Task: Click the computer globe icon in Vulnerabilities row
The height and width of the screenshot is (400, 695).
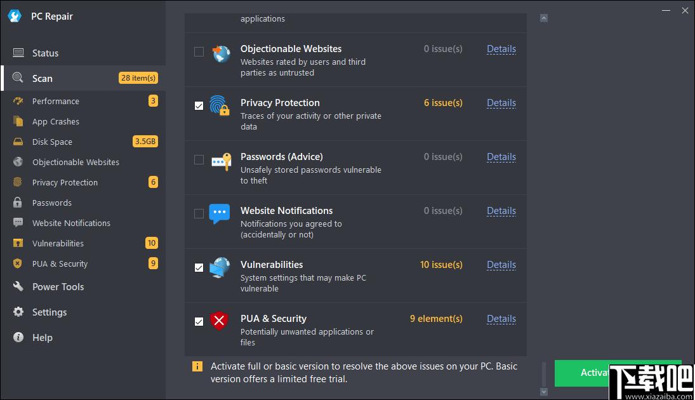Action: 220,268
